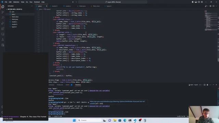Image resolution: width=219 pixels, height=123 pixels.
Task: Open the Explorer view in activity bar
Action: point(3,7)
